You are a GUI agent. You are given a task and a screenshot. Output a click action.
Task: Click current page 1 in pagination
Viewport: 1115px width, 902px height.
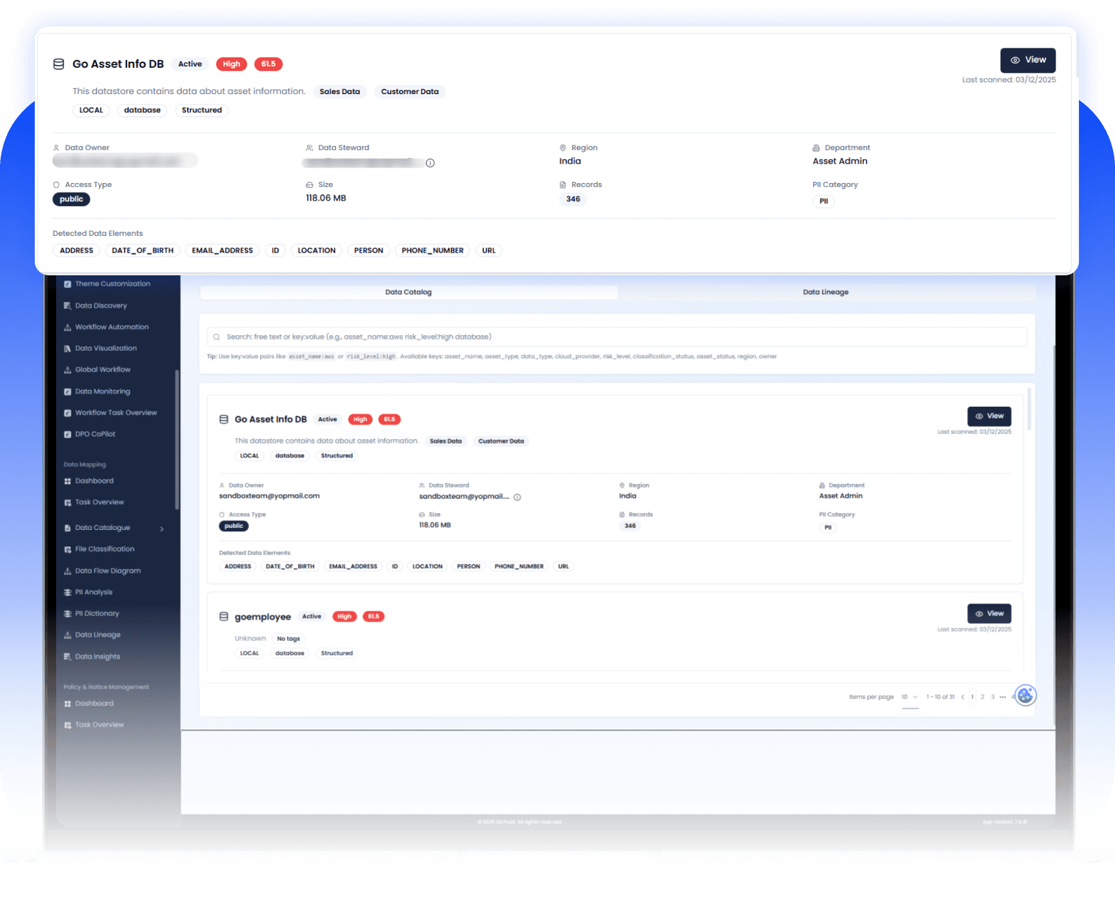point(972,697)
